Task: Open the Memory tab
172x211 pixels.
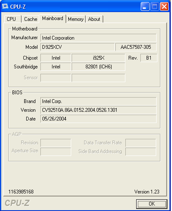Action: tap(76, 19)
